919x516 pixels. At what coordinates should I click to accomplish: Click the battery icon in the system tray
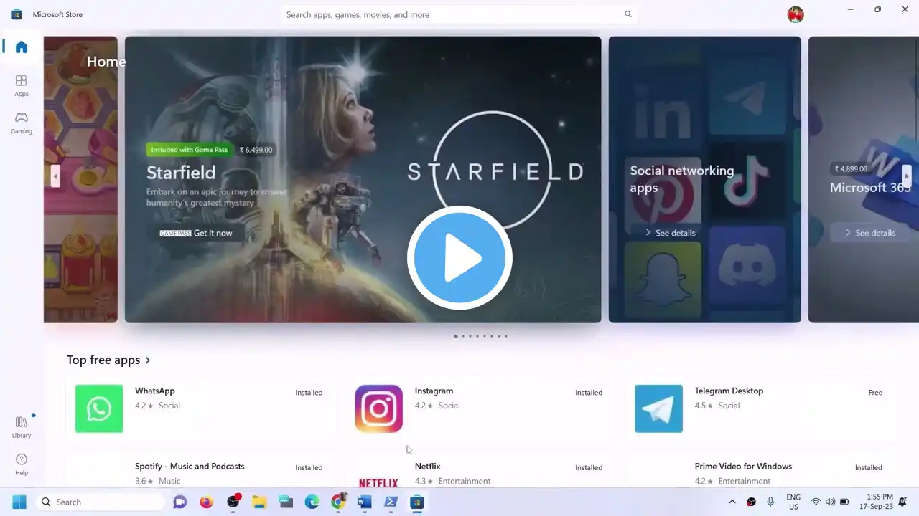tap(845, 502)
